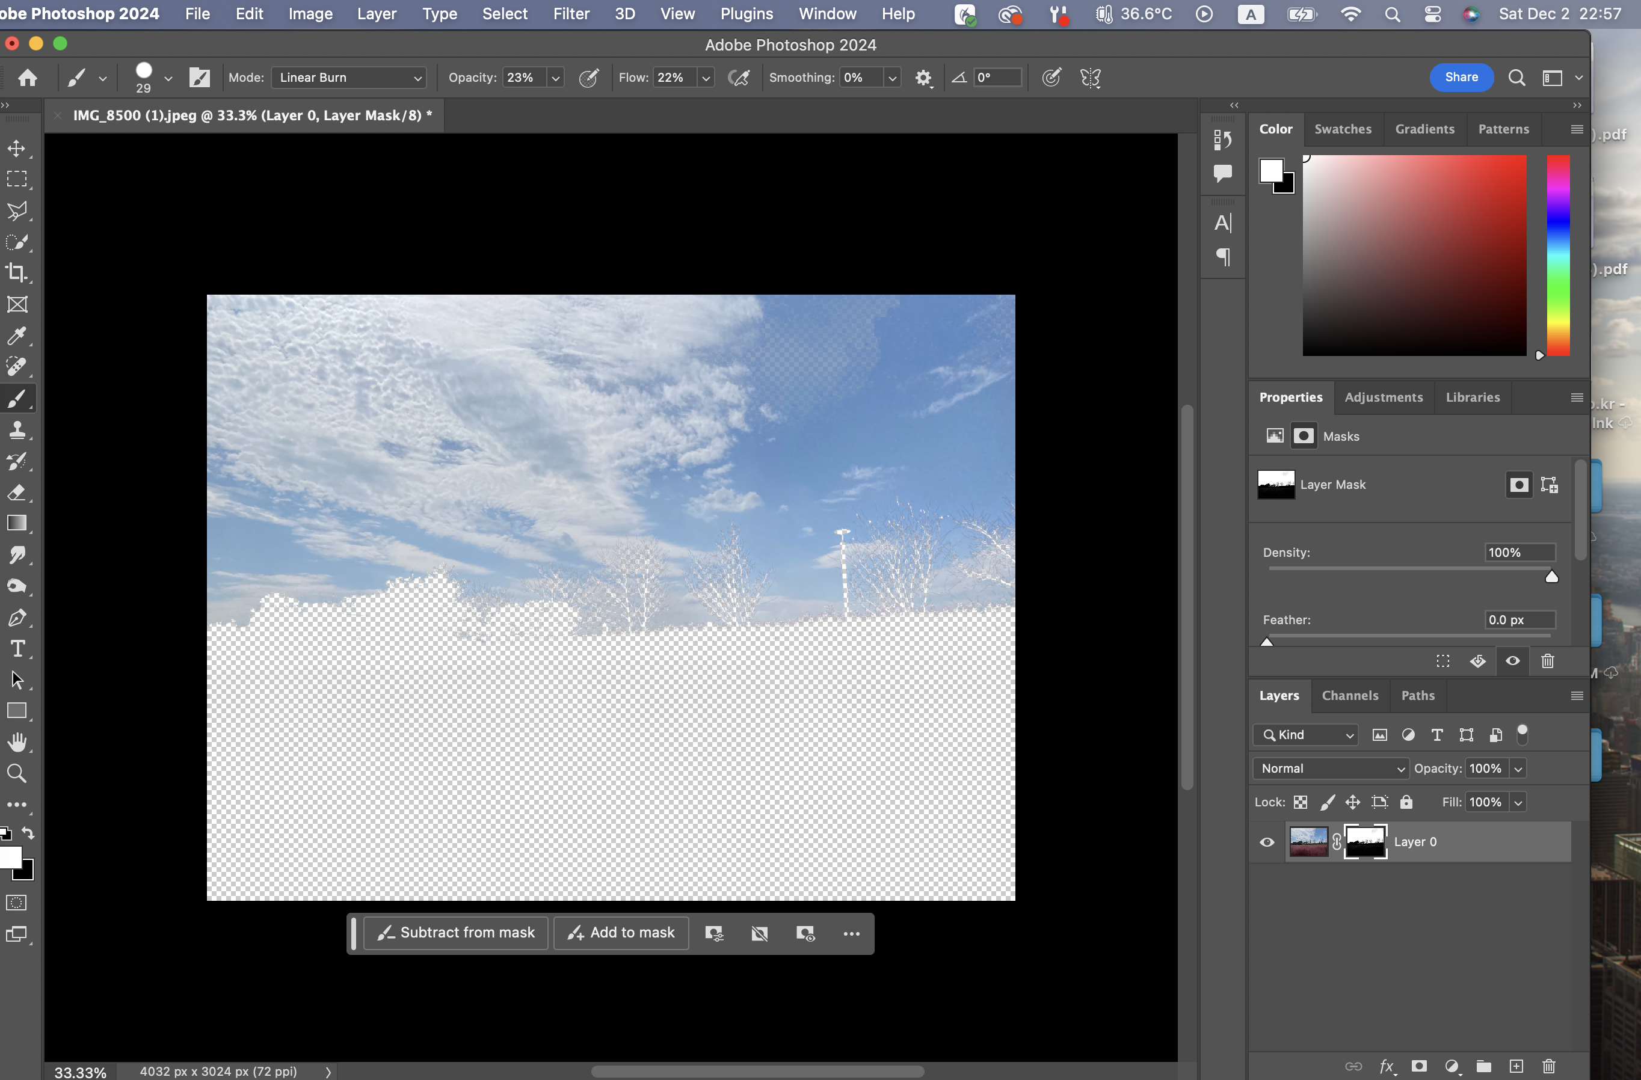
Task: Toggle pressure for opacity icon
Action: [588, 78]
